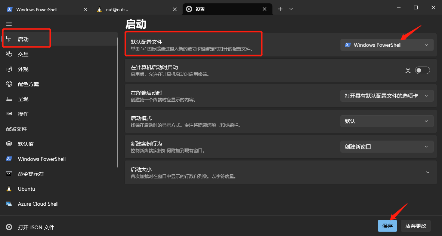
Task: Click the Azure Cloud Shell icon
Action: pos(9,203)
